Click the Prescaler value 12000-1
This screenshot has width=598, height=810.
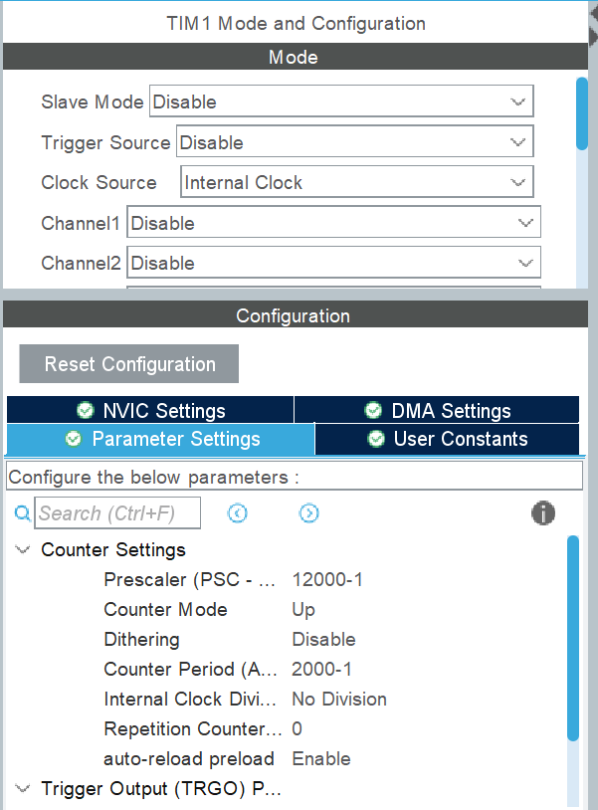[x=327, y=579]
